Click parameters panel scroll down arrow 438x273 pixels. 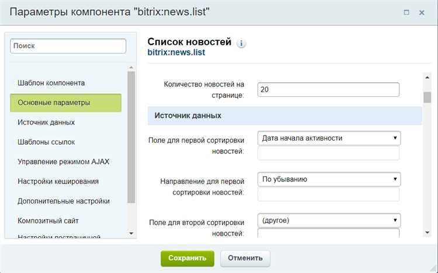[427, 232]
